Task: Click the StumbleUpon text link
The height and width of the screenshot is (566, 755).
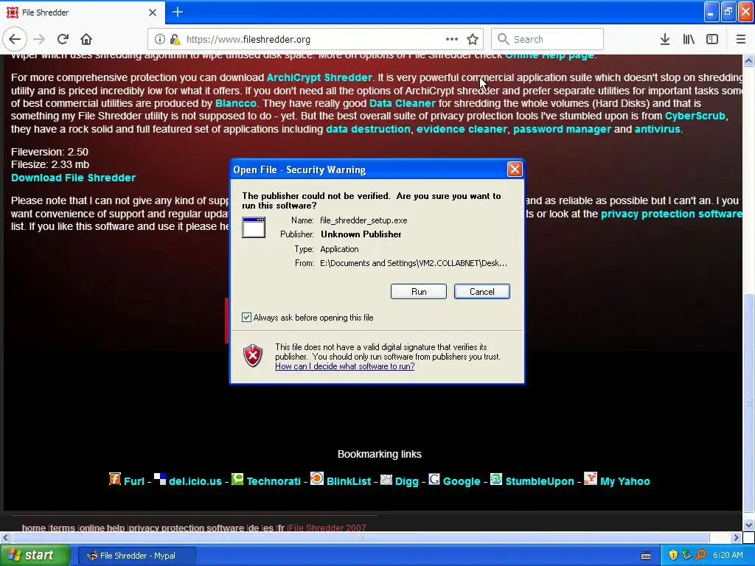Action: (540, 481)
